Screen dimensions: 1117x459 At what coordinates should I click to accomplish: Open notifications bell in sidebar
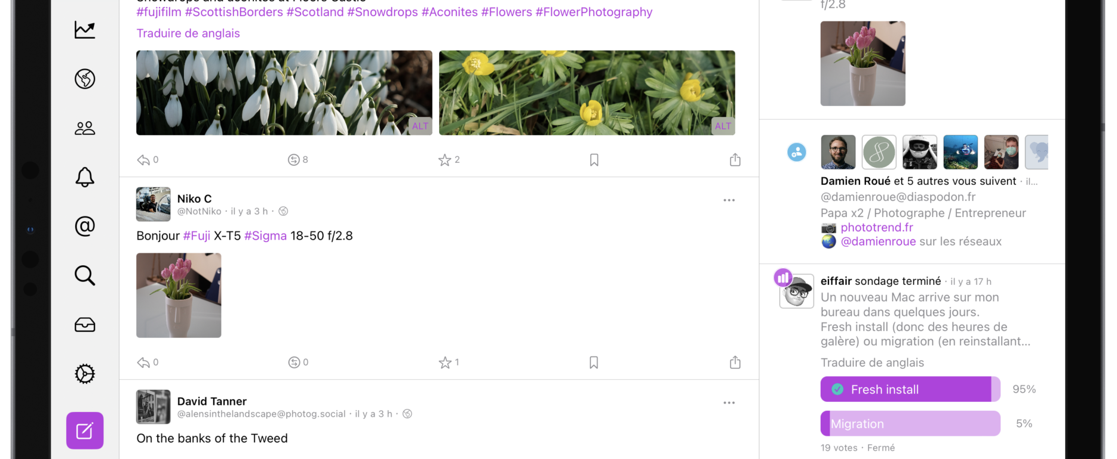pyautogui.click(x=85, y=177)
